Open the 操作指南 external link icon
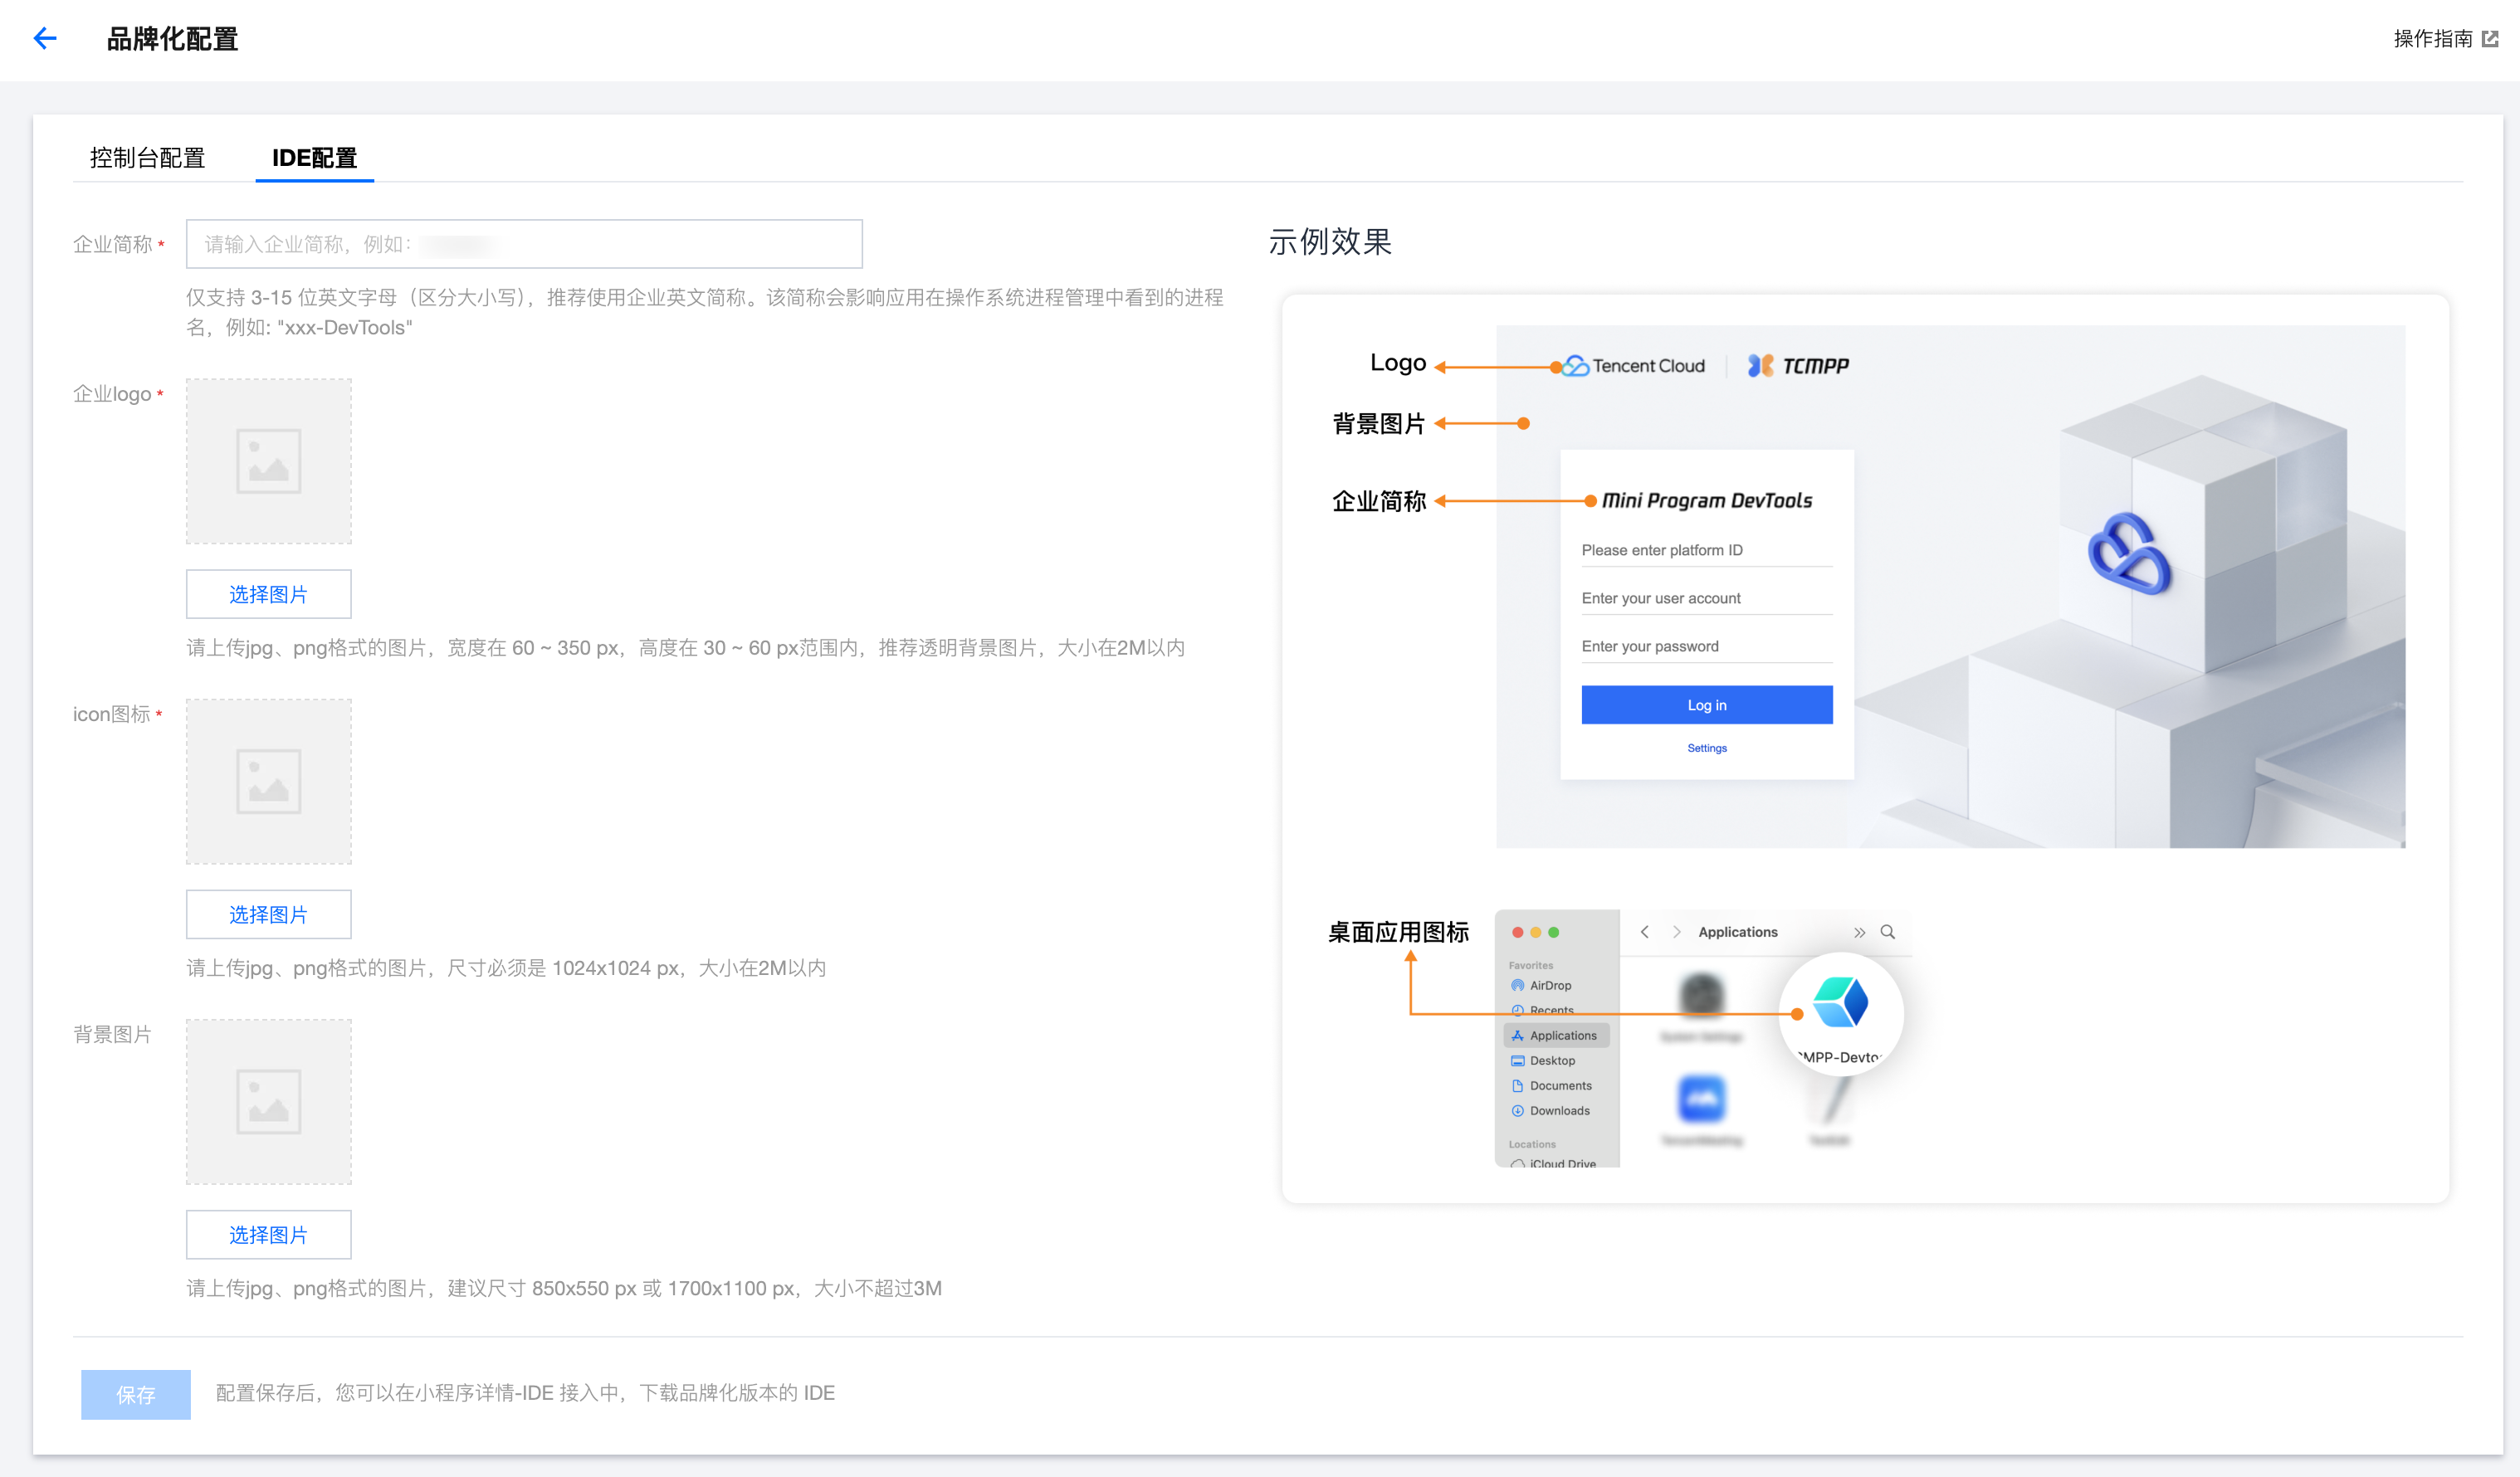2520x1477 pixels. (2490, 39)
